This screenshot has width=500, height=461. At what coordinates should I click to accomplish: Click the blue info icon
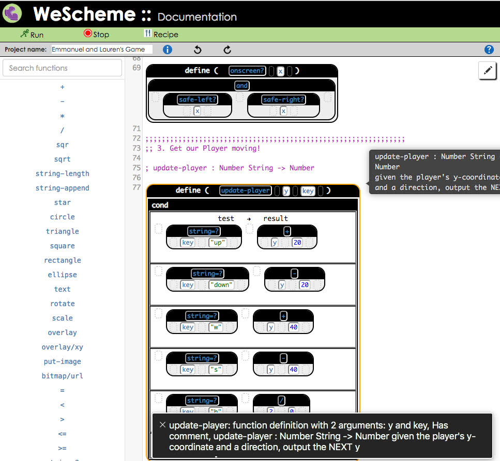click(x=168, y=50)
